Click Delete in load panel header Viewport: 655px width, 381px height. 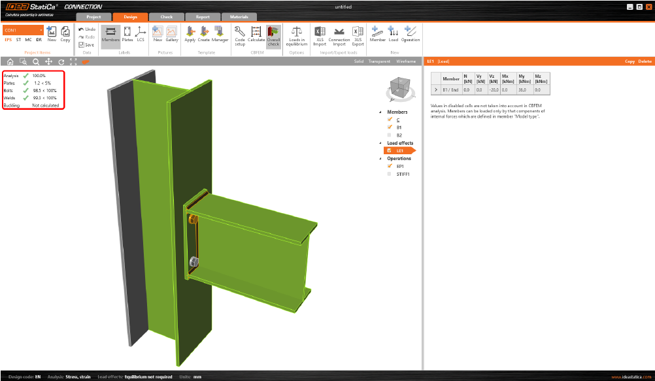click(645, 61)
